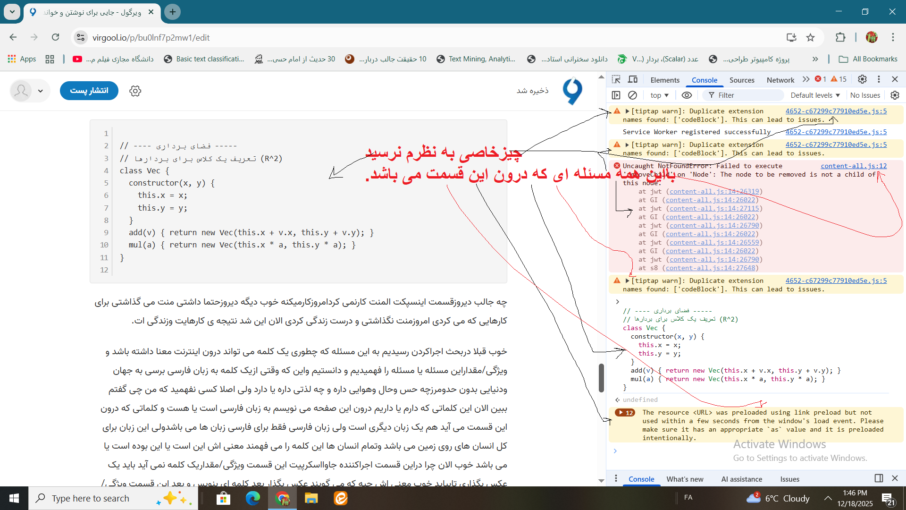Open the top context dropdown
Screen dimensions: 906x510
659,95
